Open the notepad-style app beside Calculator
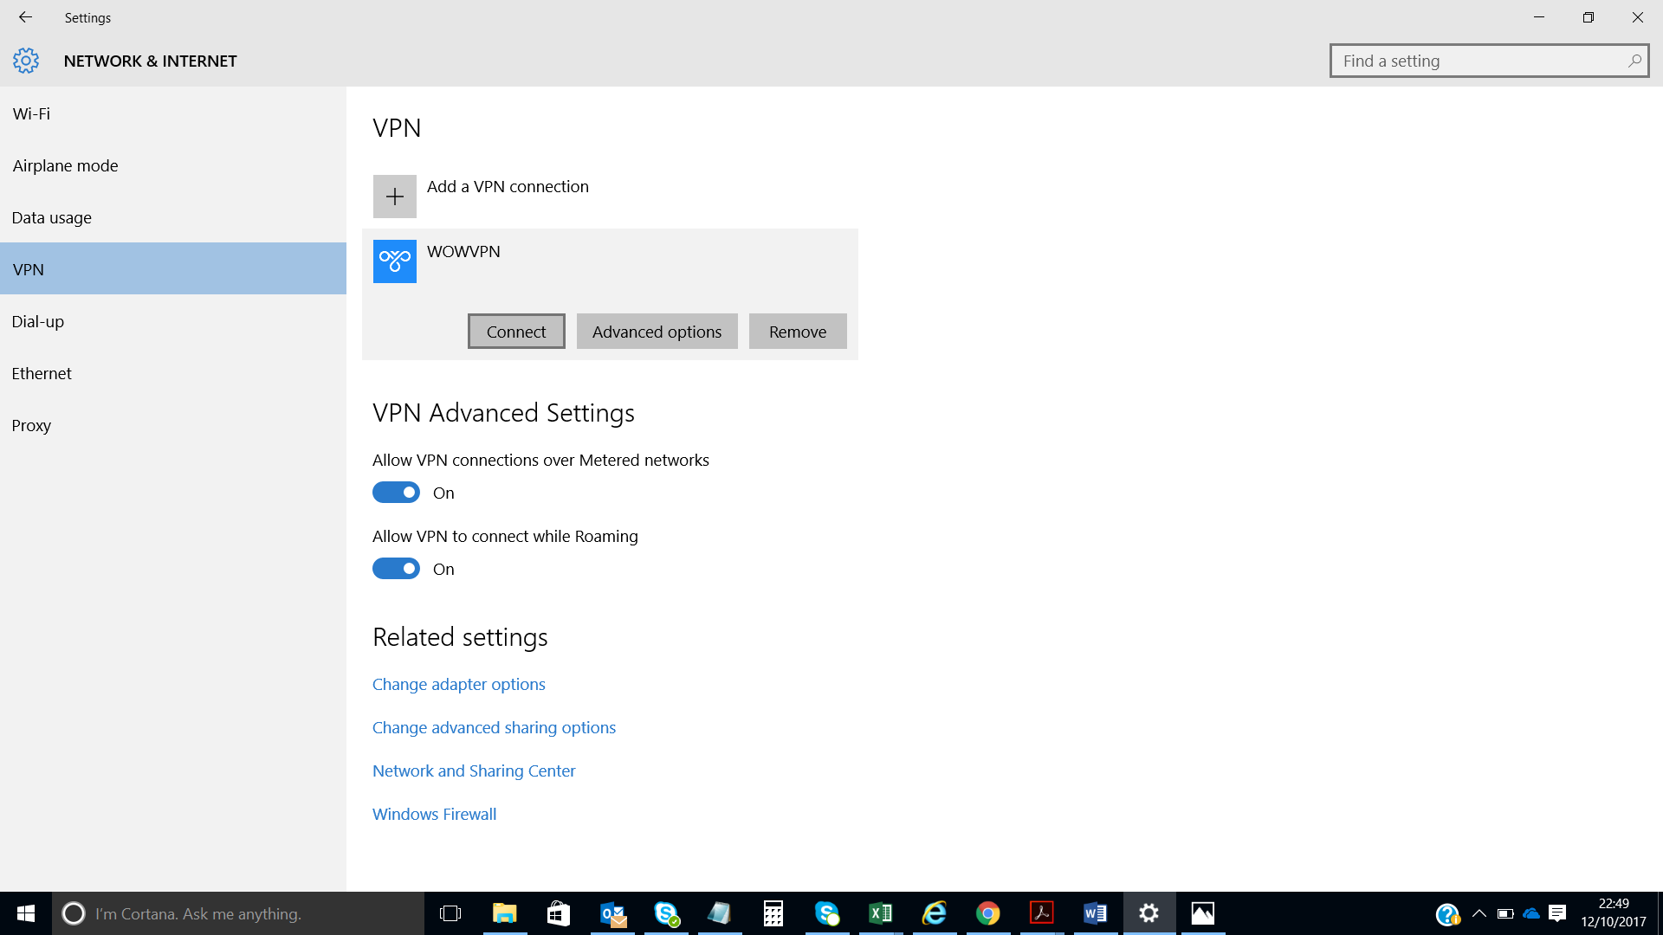 pos(719,913)
